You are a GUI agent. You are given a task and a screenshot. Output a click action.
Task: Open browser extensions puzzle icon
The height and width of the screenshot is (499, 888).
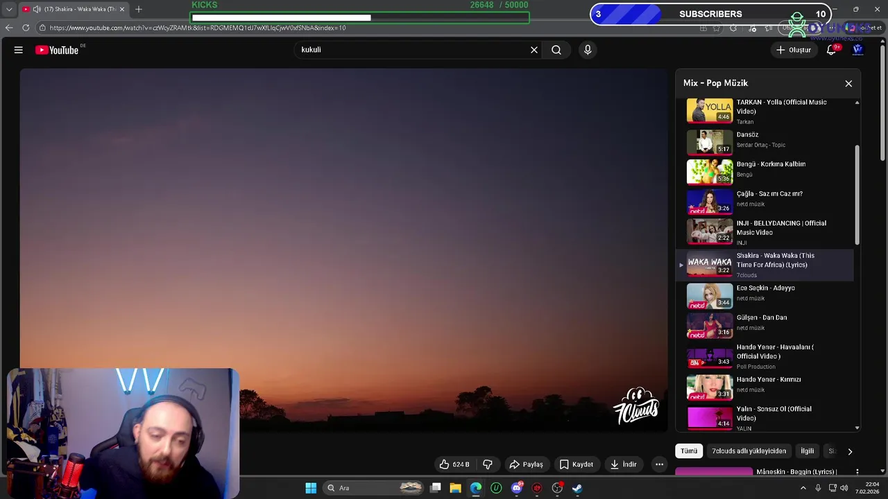click(x=733, y=28)
